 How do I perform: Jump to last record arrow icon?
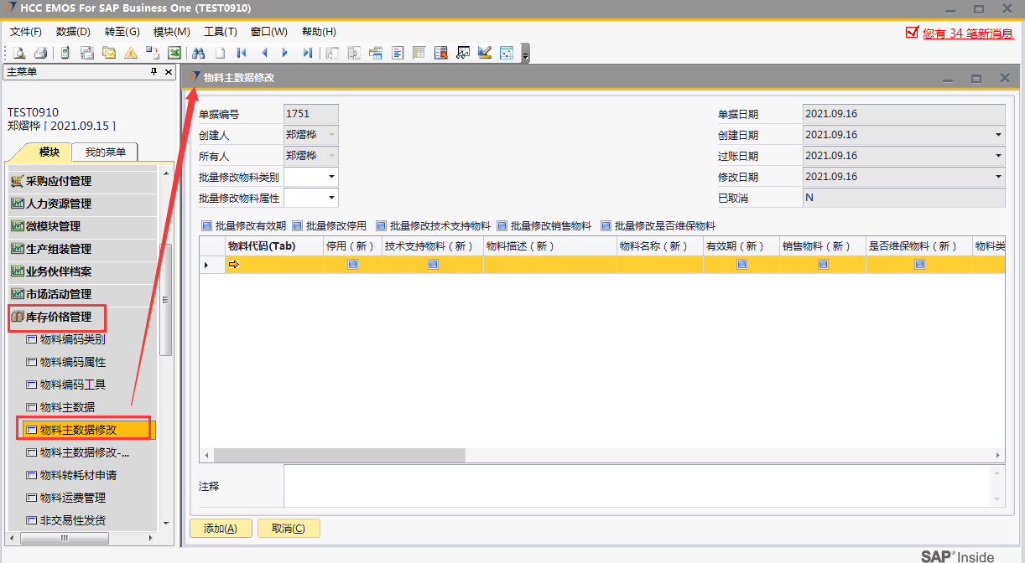[x=307, y=53]
